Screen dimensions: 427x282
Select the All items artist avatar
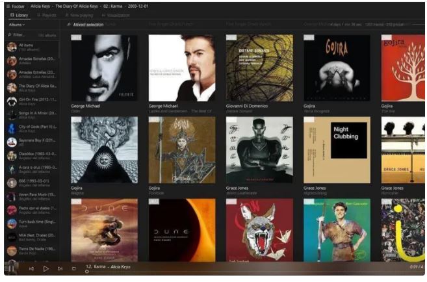coord(12,47)
